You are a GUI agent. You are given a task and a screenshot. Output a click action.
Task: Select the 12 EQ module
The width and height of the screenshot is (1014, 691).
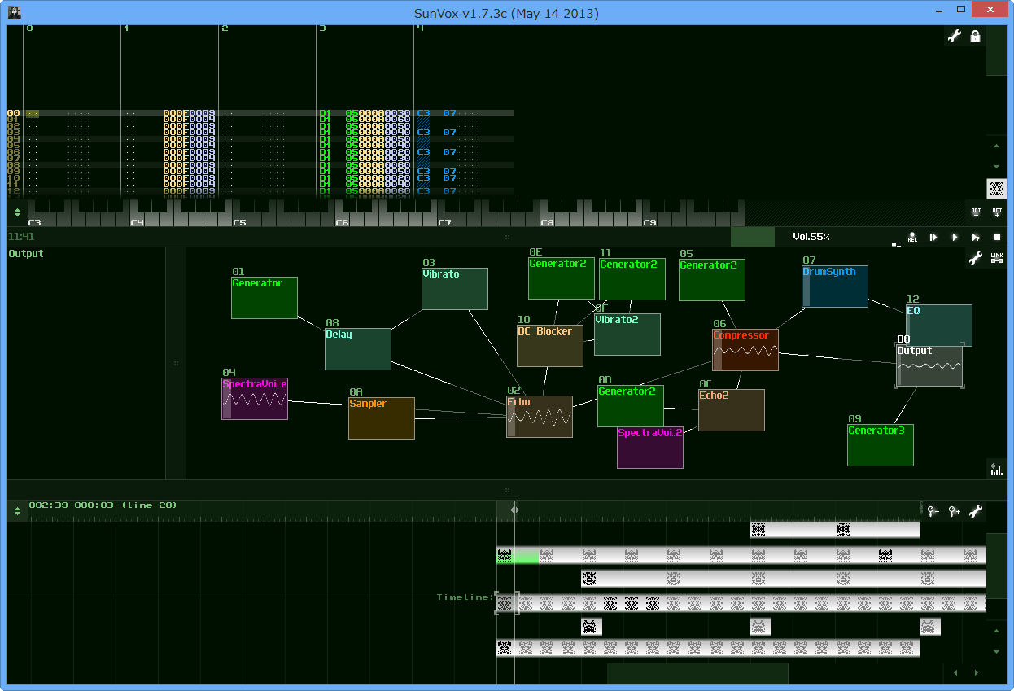pos(939,326)
